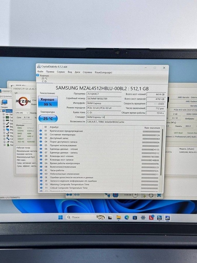Screen dimensions: 197x263
Task: Open File Explorer from the taskbar
Action: (x=119, y=218)
